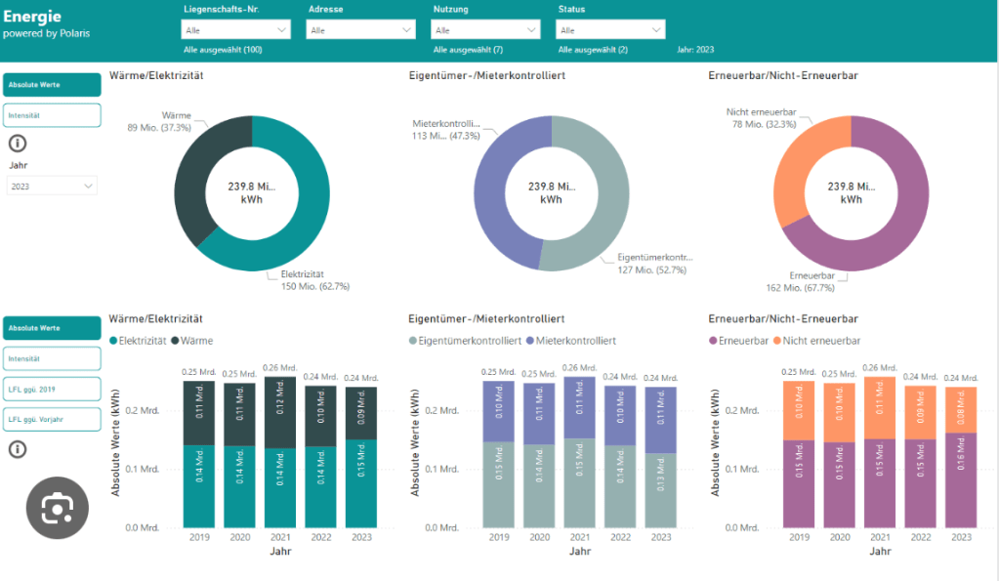The height and width of the screenshot is (581, 999).
Task: Click the camera lens search icon
Action: (57, 507)
